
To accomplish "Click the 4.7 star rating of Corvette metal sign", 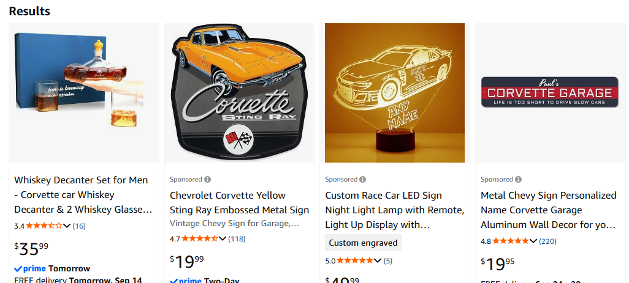I will 200,239.
